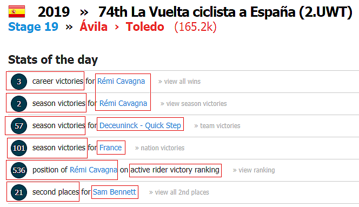359x207 pixels.
Task: Click the circle badge showing 57
Action: [19, 126]
